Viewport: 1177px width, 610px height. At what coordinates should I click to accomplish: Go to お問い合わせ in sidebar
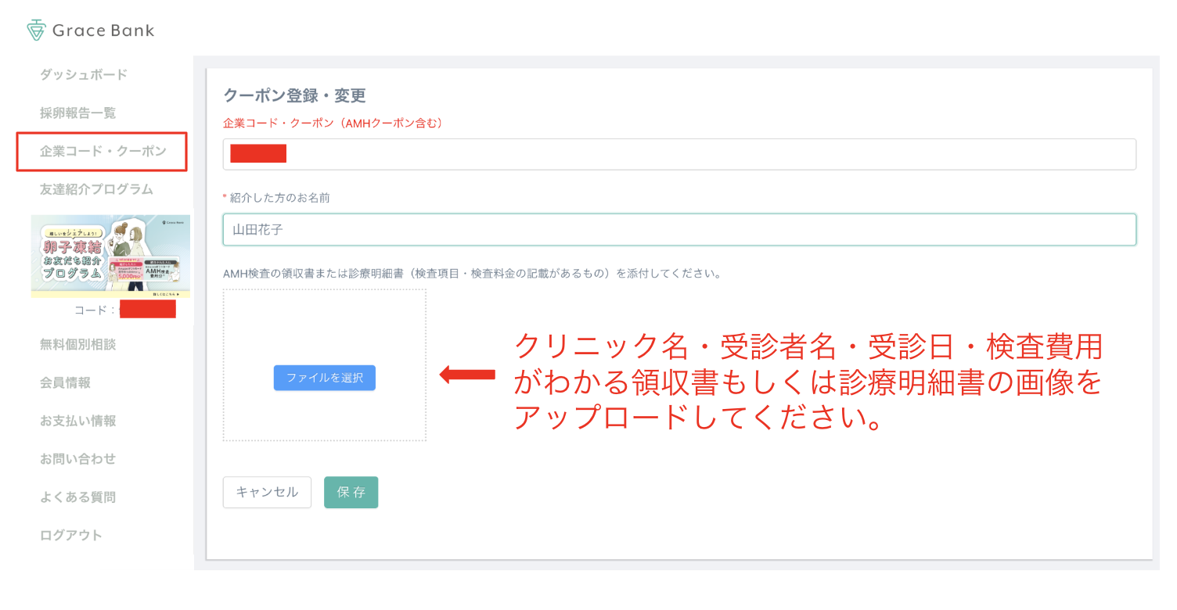click(x=78, y=459)
